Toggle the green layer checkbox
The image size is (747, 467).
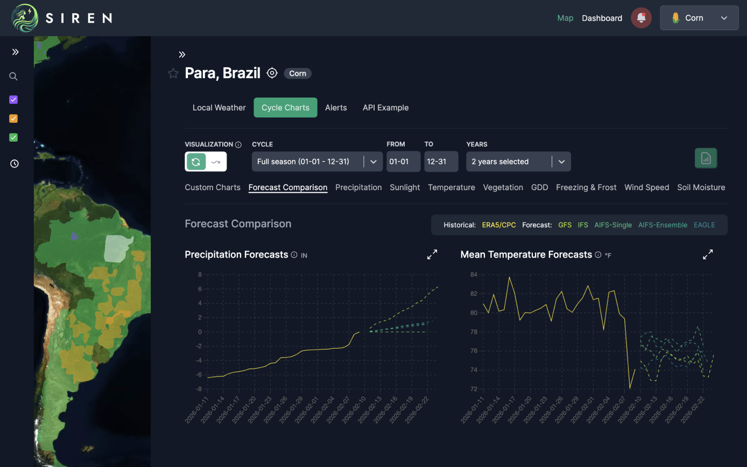[x=14, y=137]
